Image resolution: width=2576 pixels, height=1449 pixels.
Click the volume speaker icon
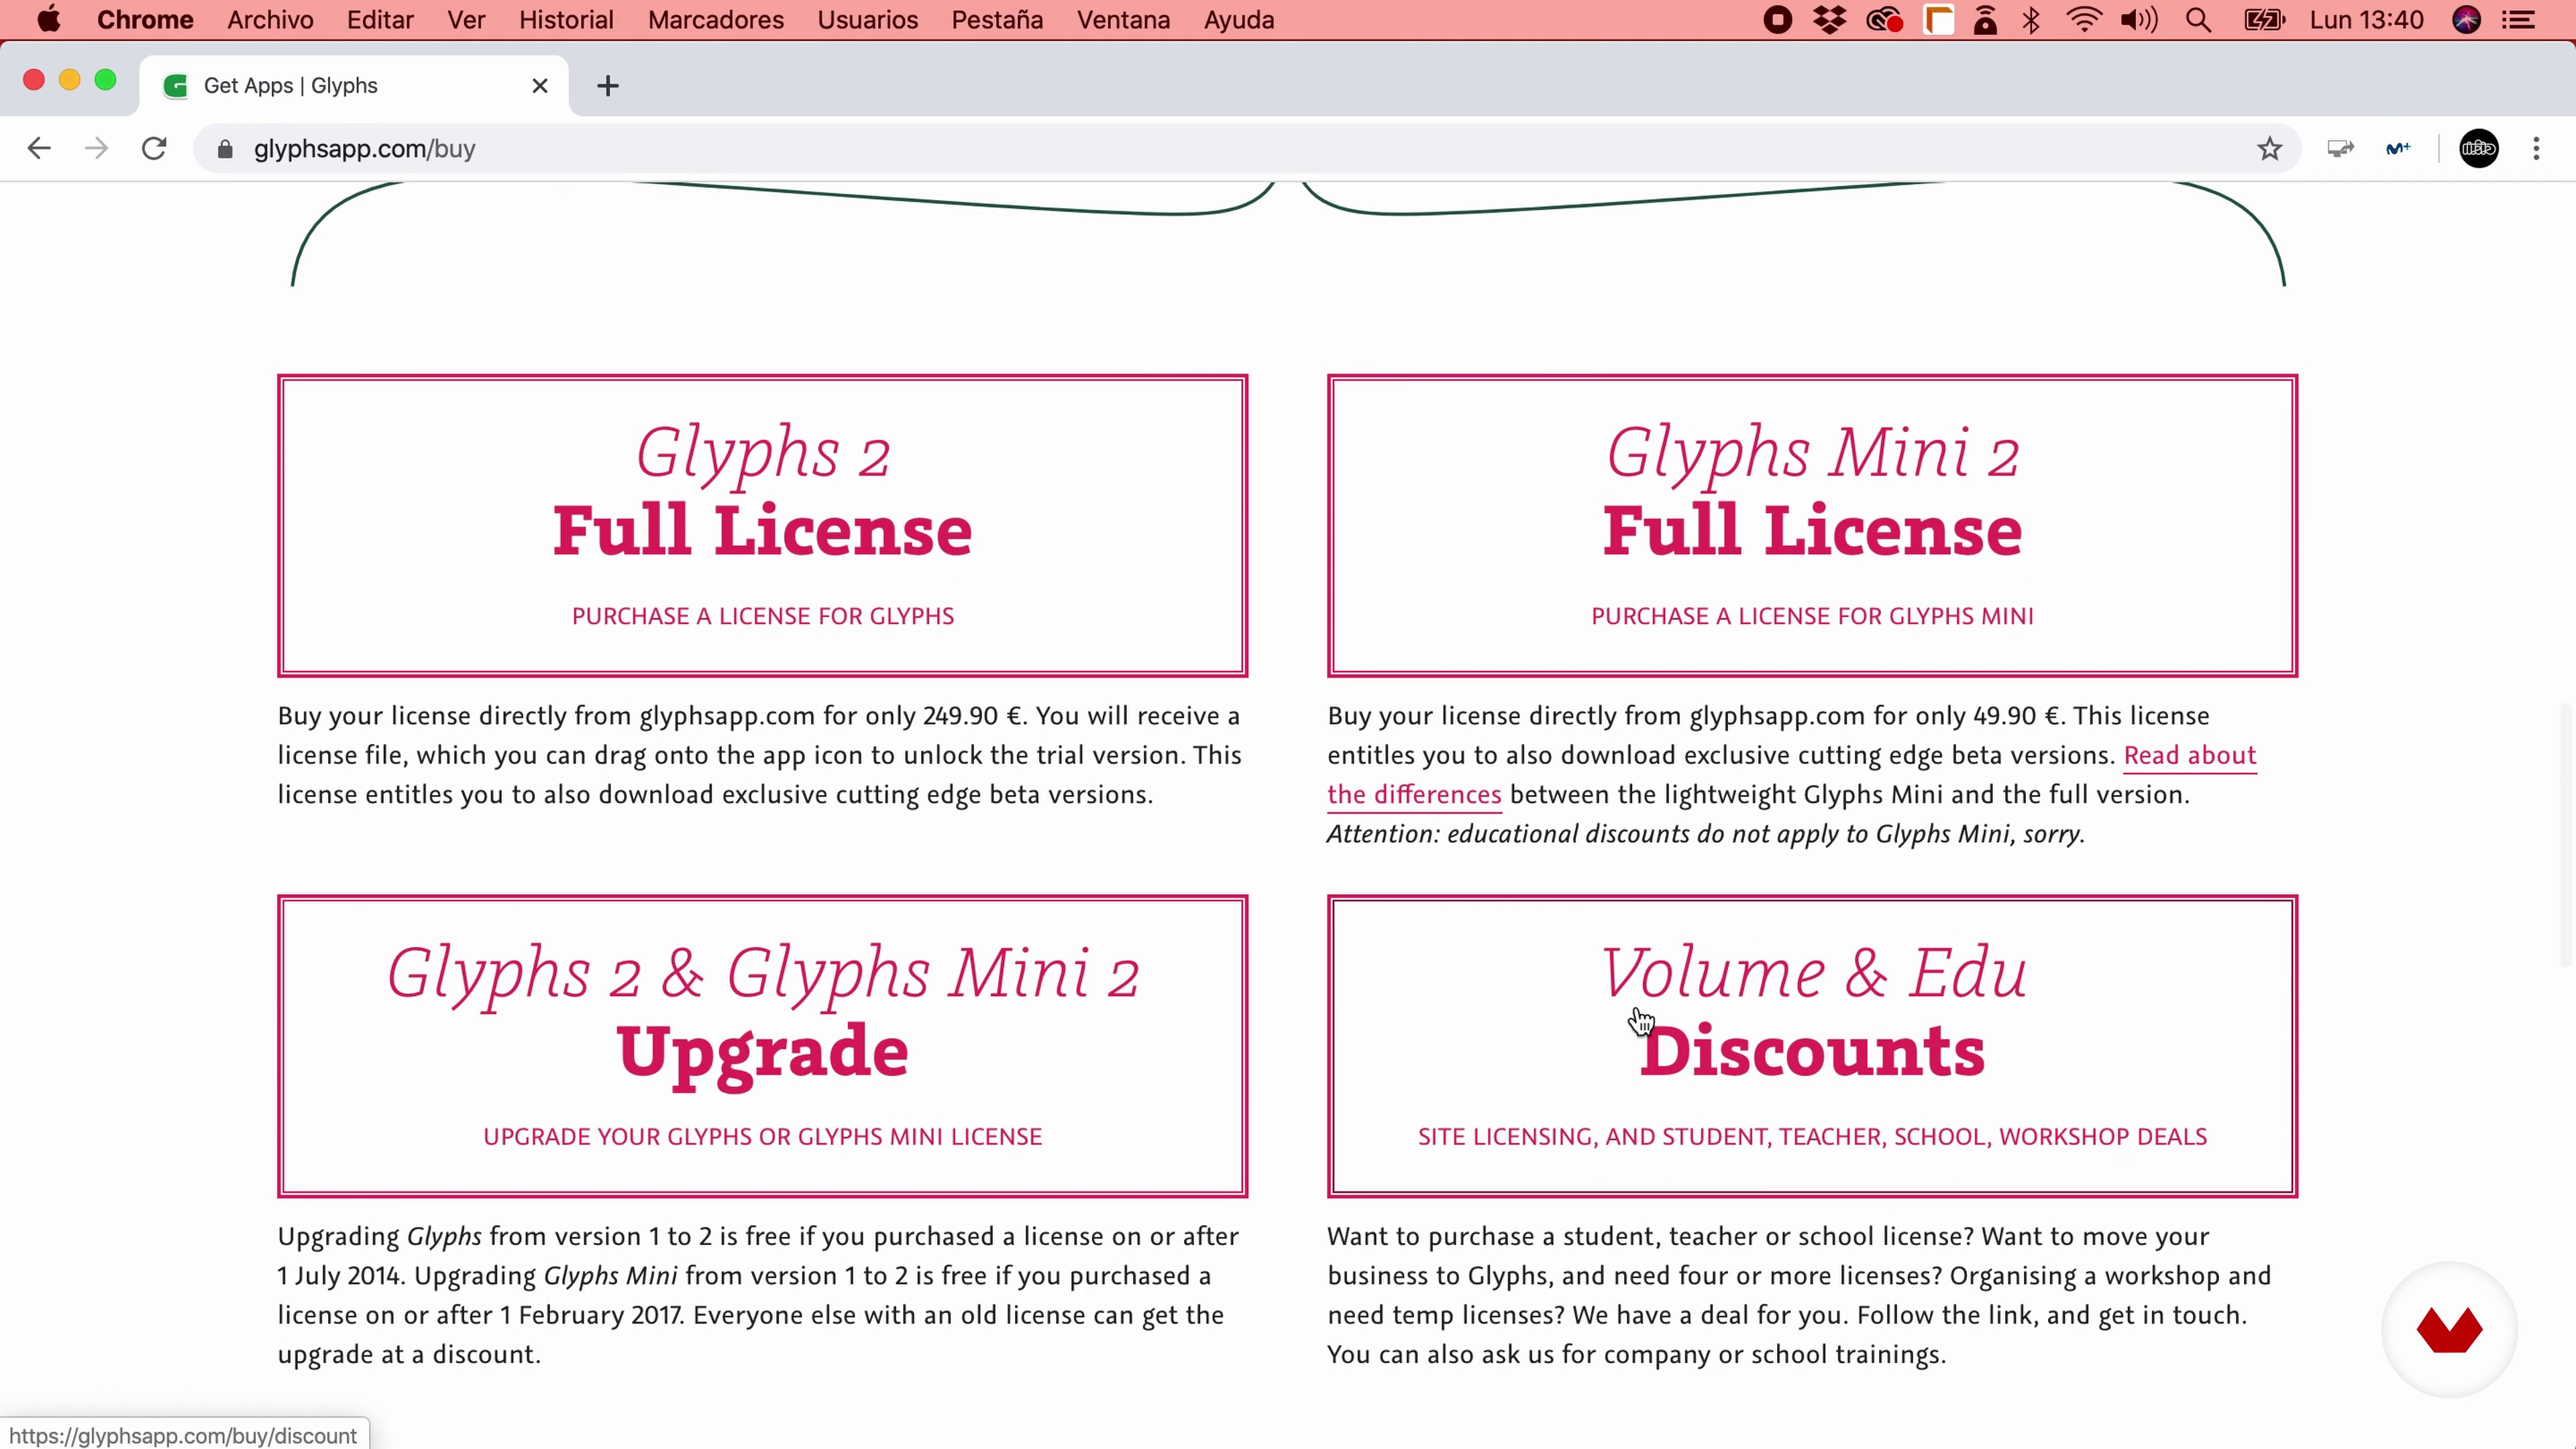pos(2138,20)
